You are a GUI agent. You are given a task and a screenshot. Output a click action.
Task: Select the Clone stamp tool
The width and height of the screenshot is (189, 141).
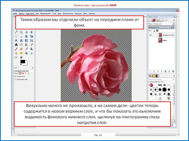[x=16, y=53]
